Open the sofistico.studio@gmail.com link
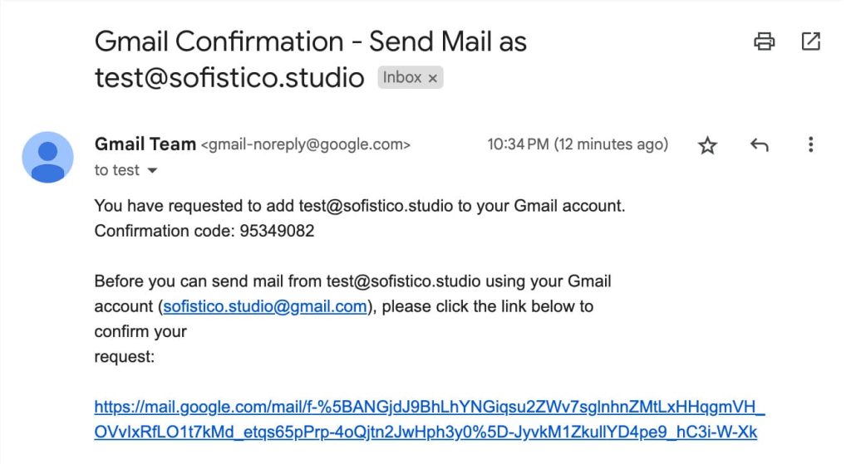 (x=265, y=306)
